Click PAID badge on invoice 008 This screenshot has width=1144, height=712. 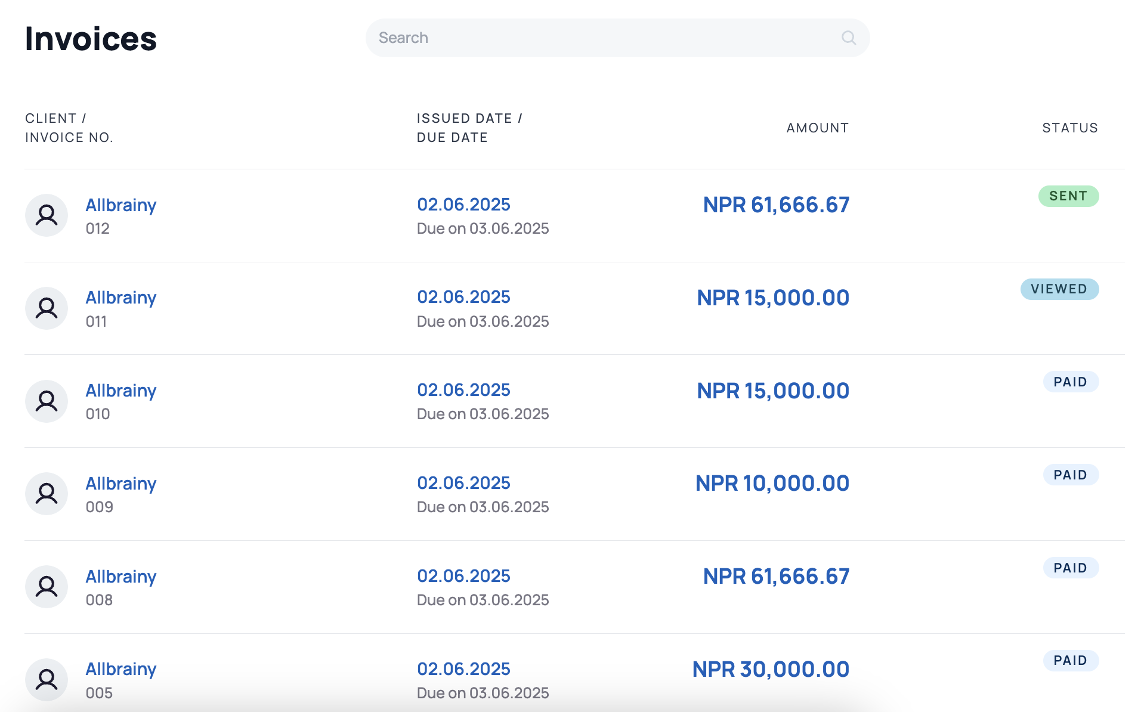click(1071, 568)
